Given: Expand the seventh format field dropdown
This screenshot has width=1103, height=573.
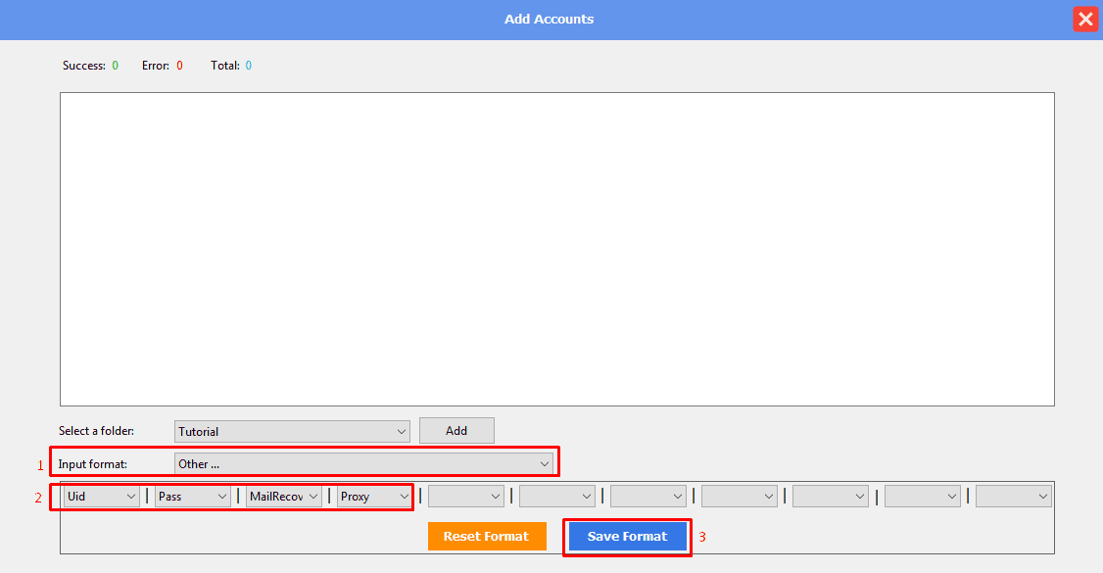Looking at the screenshot, I should [648, 497].
